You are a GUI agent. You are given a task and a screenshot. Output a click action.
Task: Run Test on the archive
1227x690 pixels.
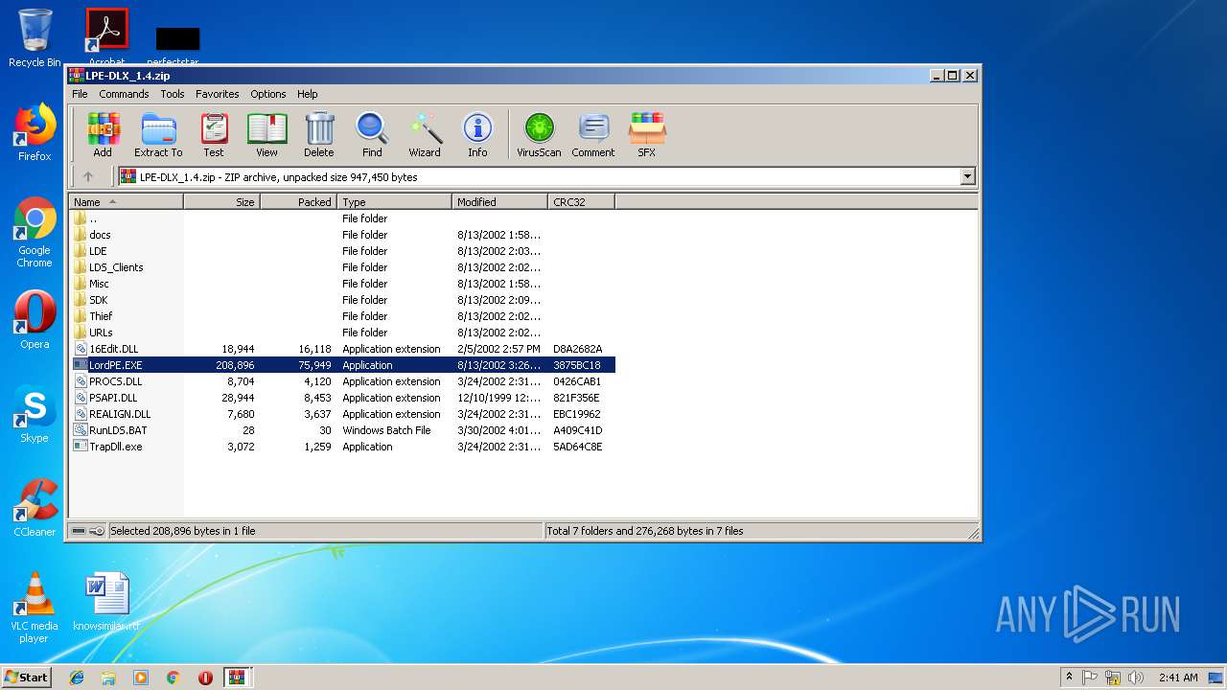214,134
